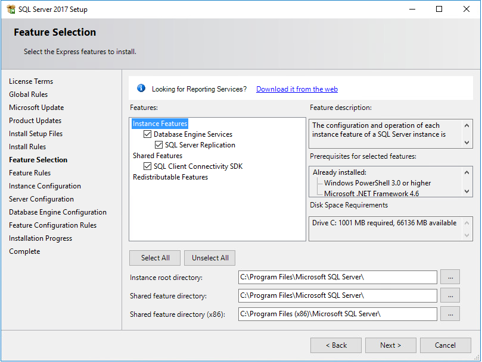Open the Download it from the web link
The image size is (482, 362).
pos(297,89)
